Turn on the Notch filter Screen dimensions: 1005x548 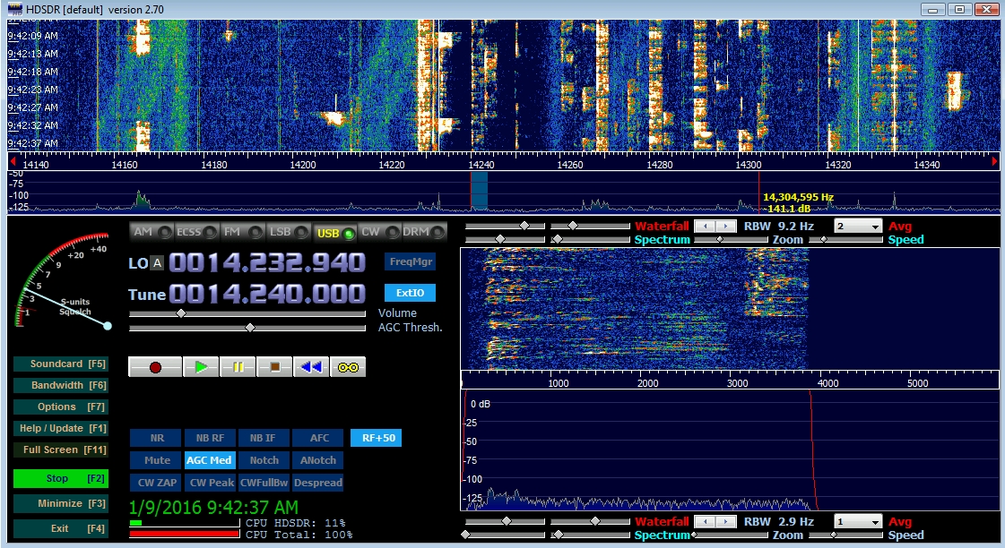coord(264,460)
